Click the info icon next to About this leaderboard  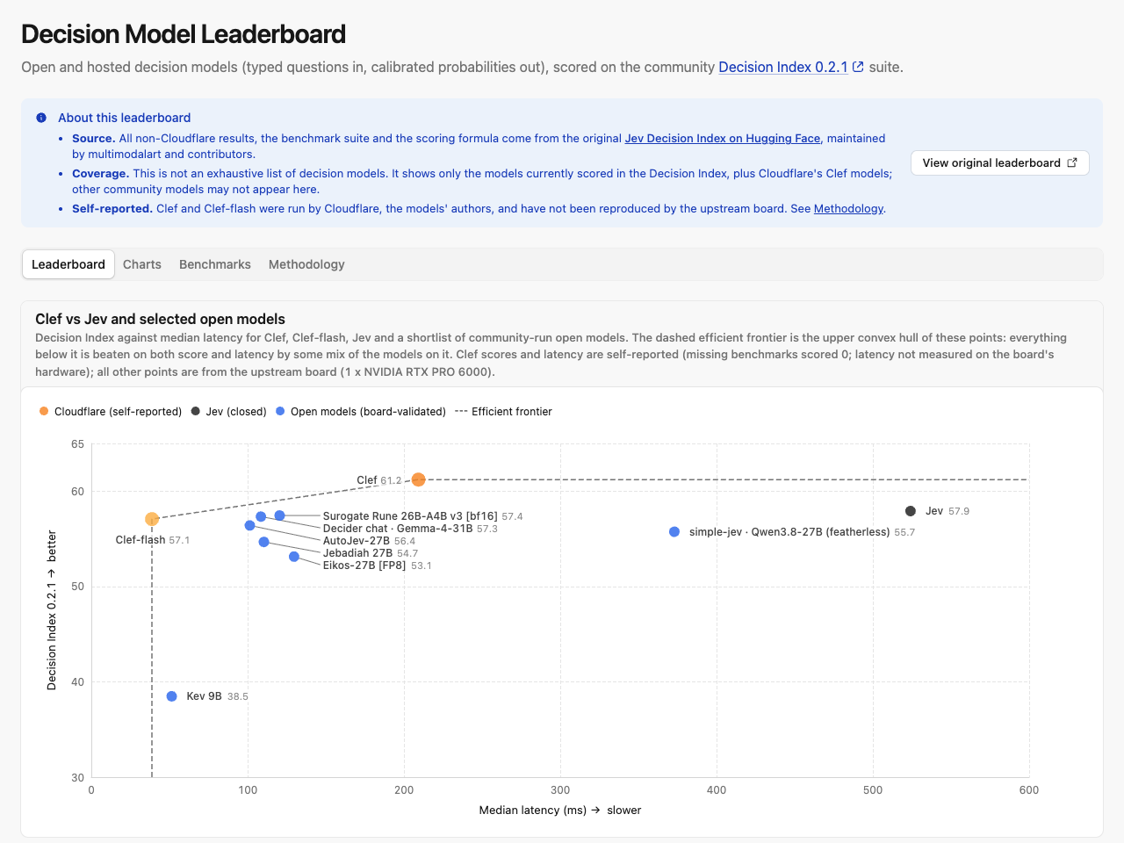pos(41,118)
